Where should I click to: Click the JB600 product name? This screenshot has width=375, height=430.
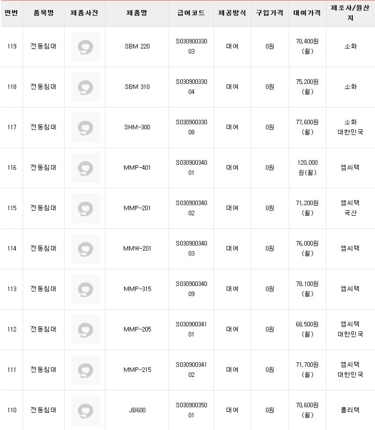click(137, 410)
